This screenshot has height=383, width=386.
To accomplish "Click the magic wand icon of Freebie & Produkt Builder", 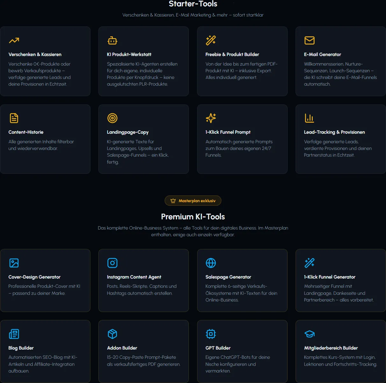I will click(x=211, y=40).
